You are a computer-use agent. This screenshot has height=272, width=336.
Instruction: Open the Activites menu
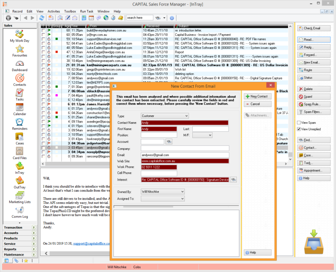(x=54, y=11)
